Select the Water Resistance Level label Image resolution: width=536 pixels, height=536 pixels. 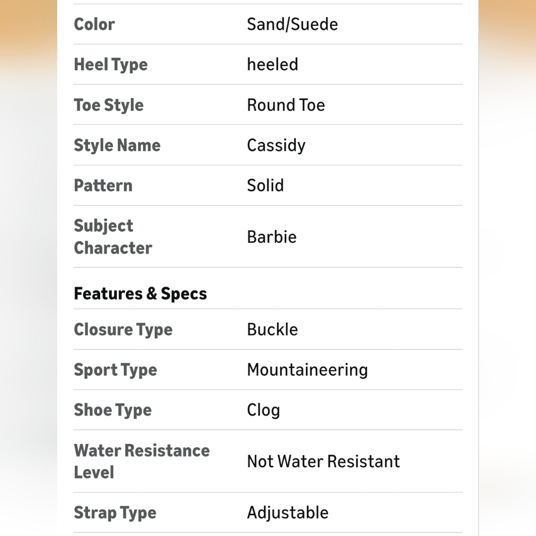[142, 461]
